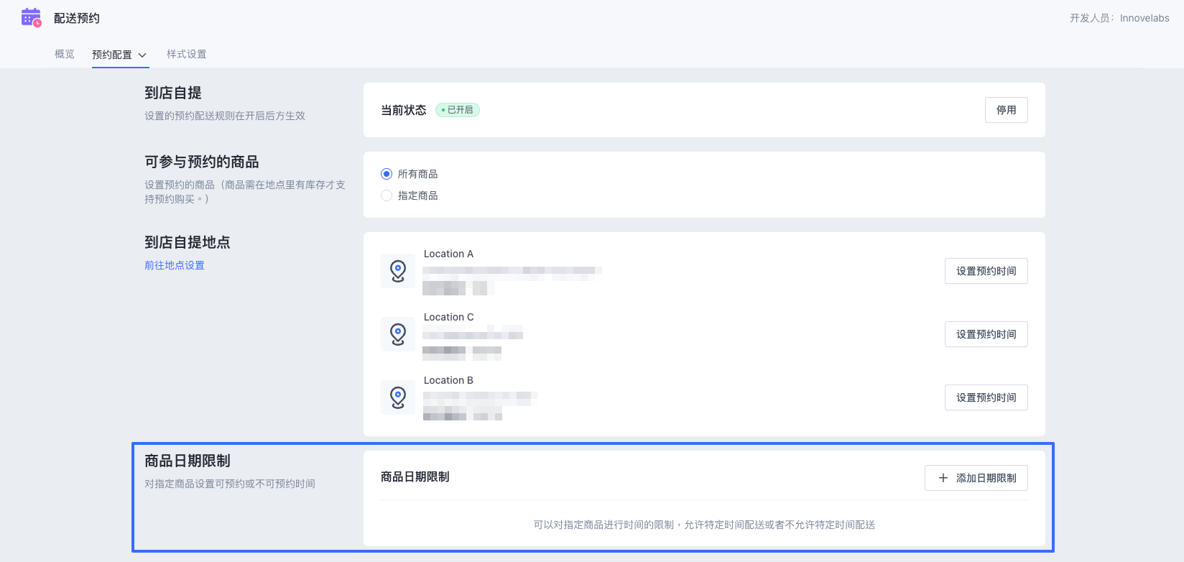Click the 开发人员: Innovelabs text
1184x562 pixels.
[1119, 18]
